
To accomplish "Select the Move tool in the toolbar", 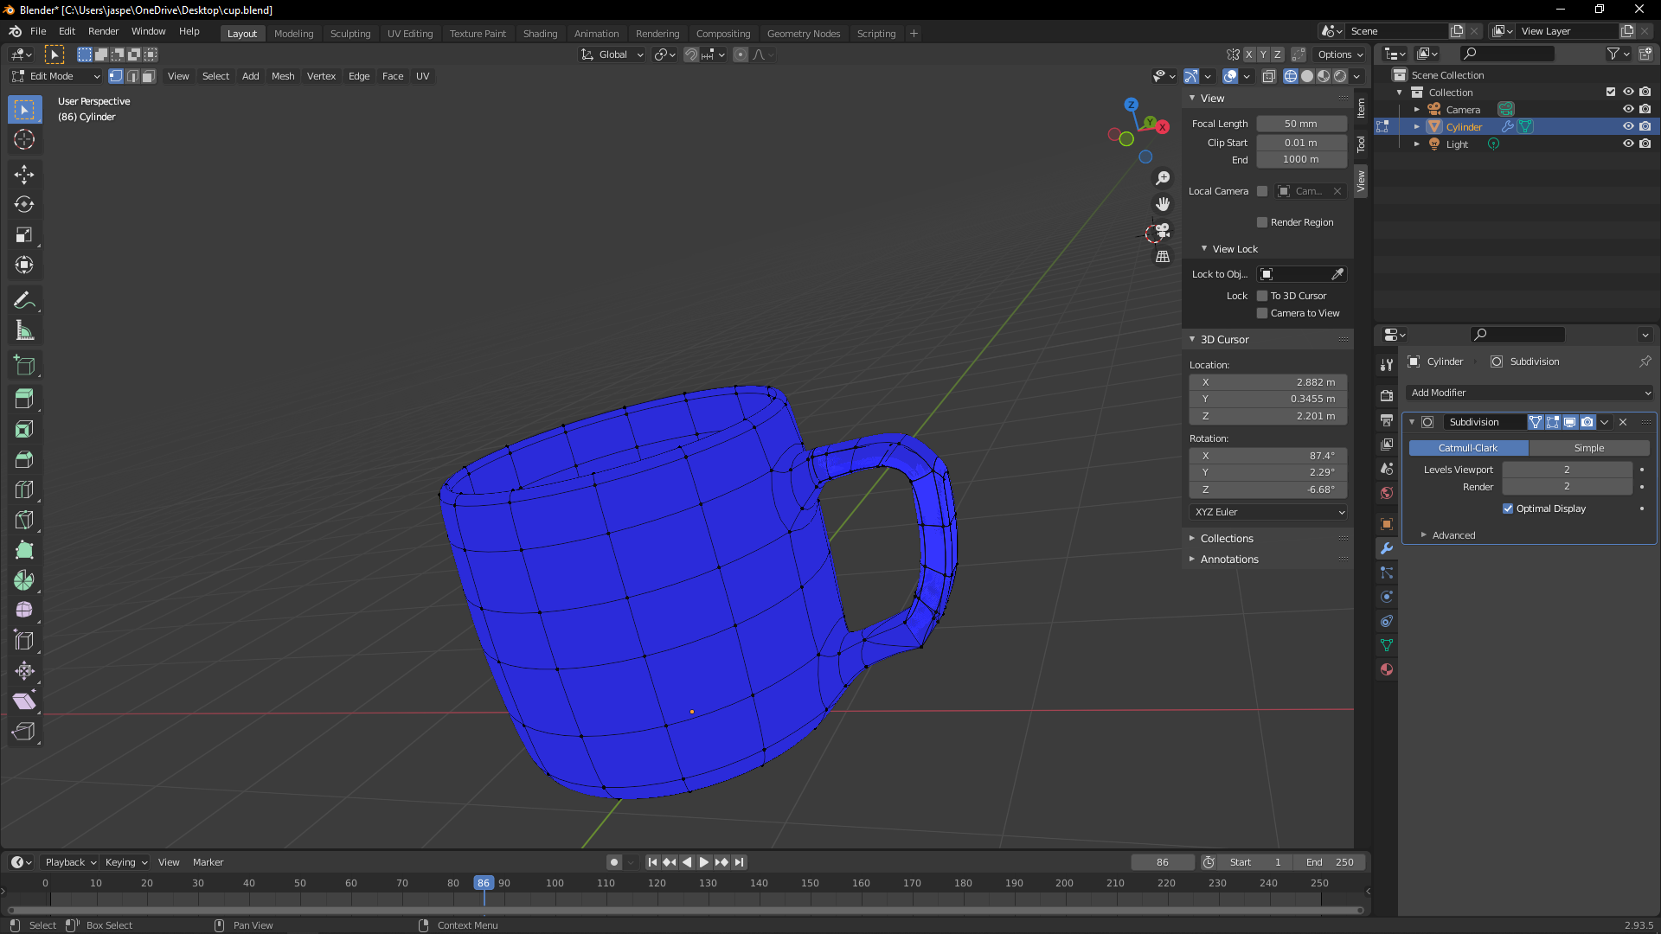I will click(x=24, y=174).
